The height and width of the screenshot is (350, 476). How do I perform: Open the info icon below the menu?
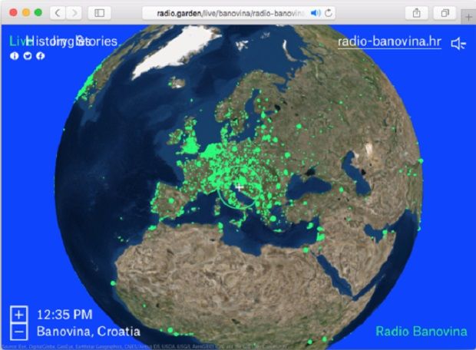tap(15, 56)
